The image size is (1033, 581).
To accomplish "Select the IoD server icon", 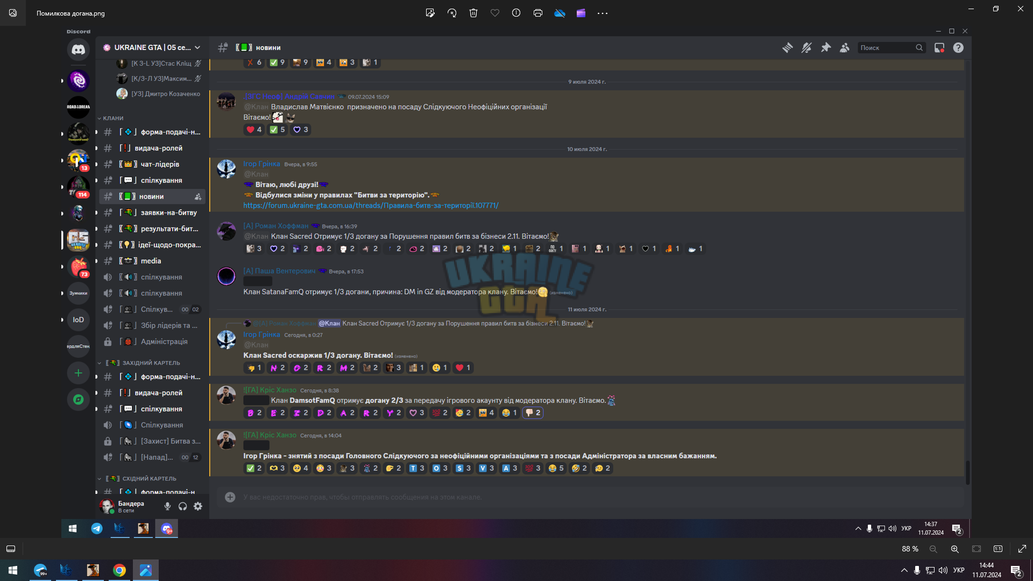I will (79, 320).
